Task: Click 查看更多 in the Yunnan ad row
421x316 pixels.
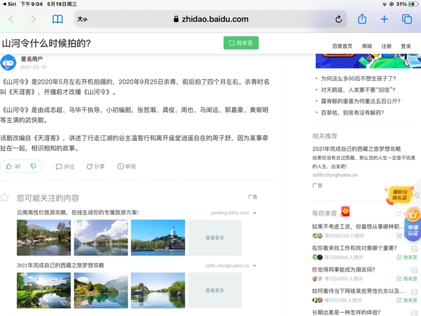Action: [215, 238]
